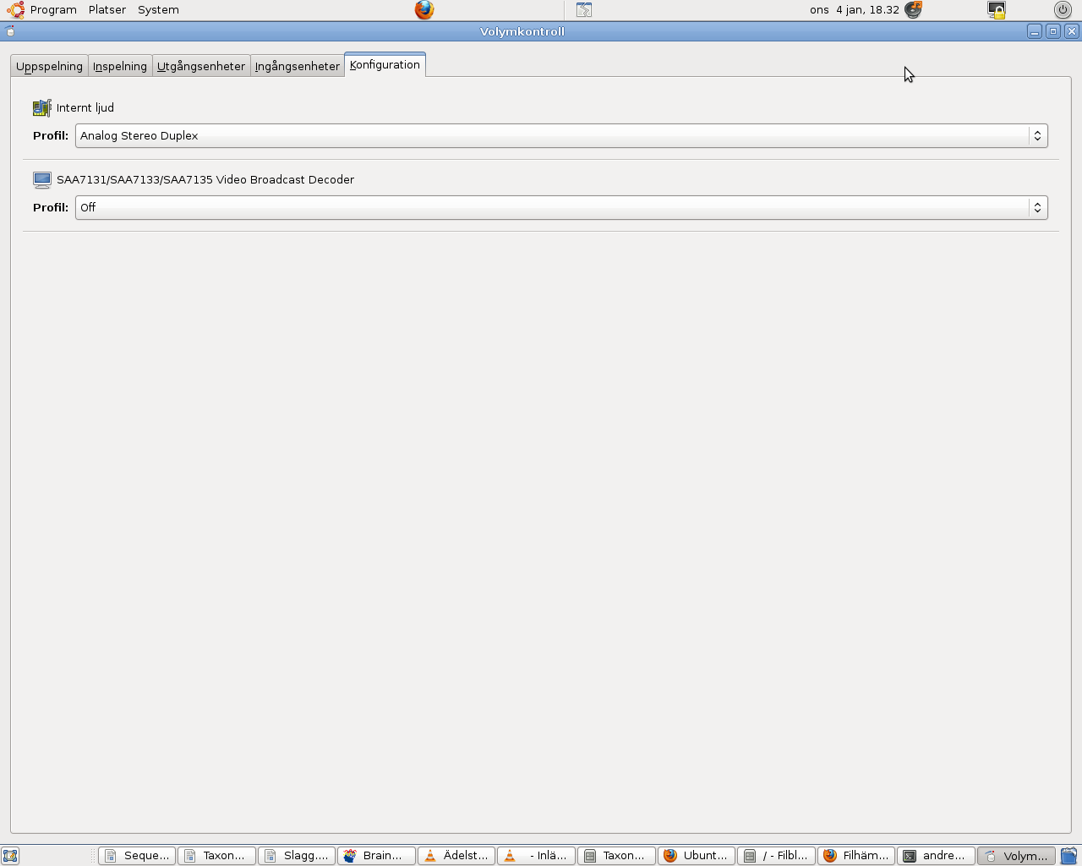Screen dimensions: 1082x866
Task: Click the top panel applet left of the clock
Action: (x=584, y=10)
